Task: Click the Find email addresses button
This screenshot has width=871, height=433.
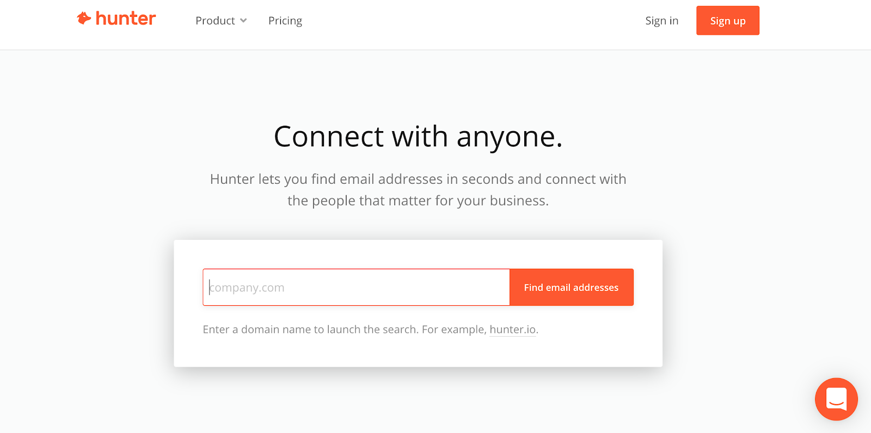Action: tap(571, 287)
